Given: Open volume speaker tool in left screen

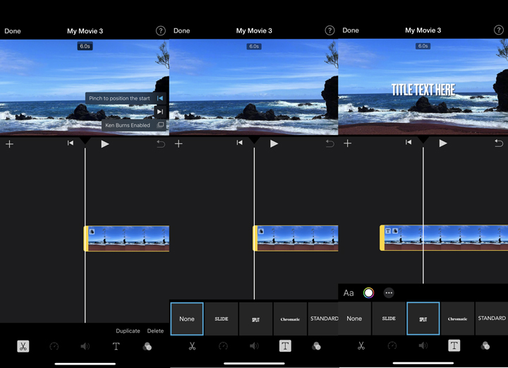Looking at the screenshot, I should 85,346.
